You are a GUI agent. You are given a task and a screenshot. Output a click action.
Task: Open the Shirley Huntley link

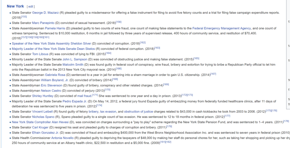(x=43, y=96)
